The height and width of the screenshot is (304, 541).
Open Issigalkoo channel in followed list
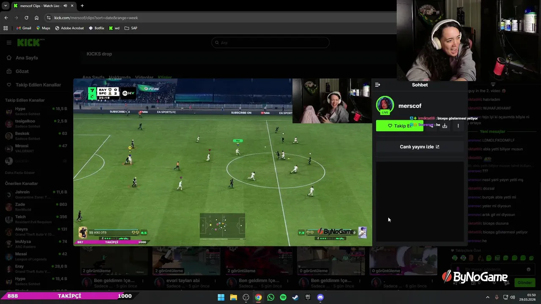36,123
